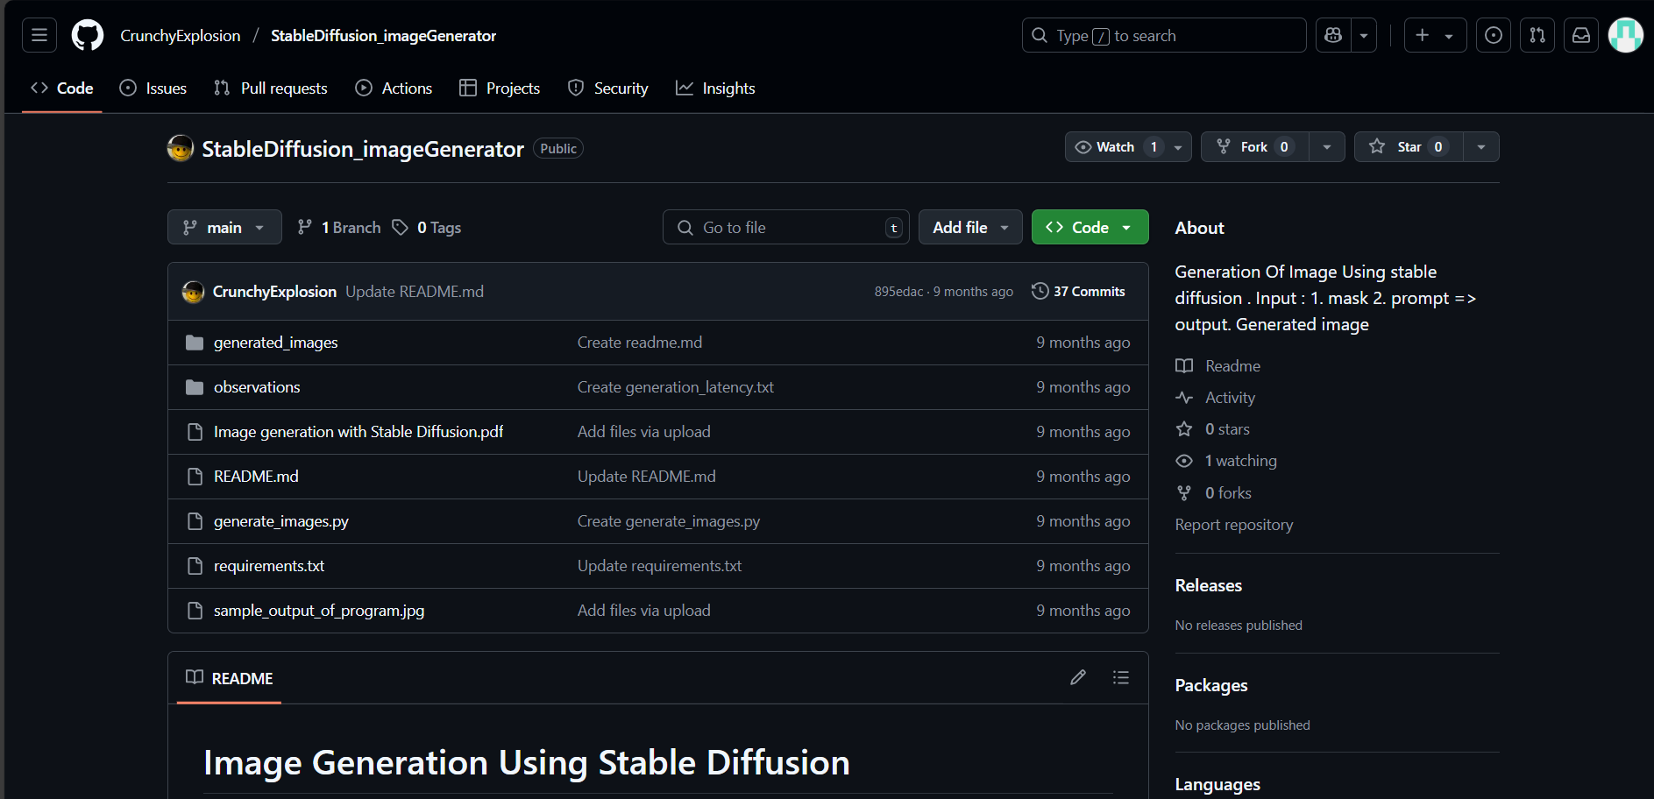This screenshot has width=1654, height=799.
Task: View the 1 Branch link
Action: point(339,228)
